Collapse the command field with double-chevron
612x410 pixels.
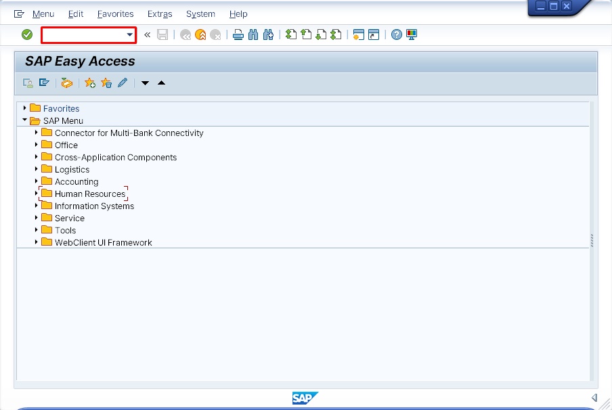[x=147, y=35]
